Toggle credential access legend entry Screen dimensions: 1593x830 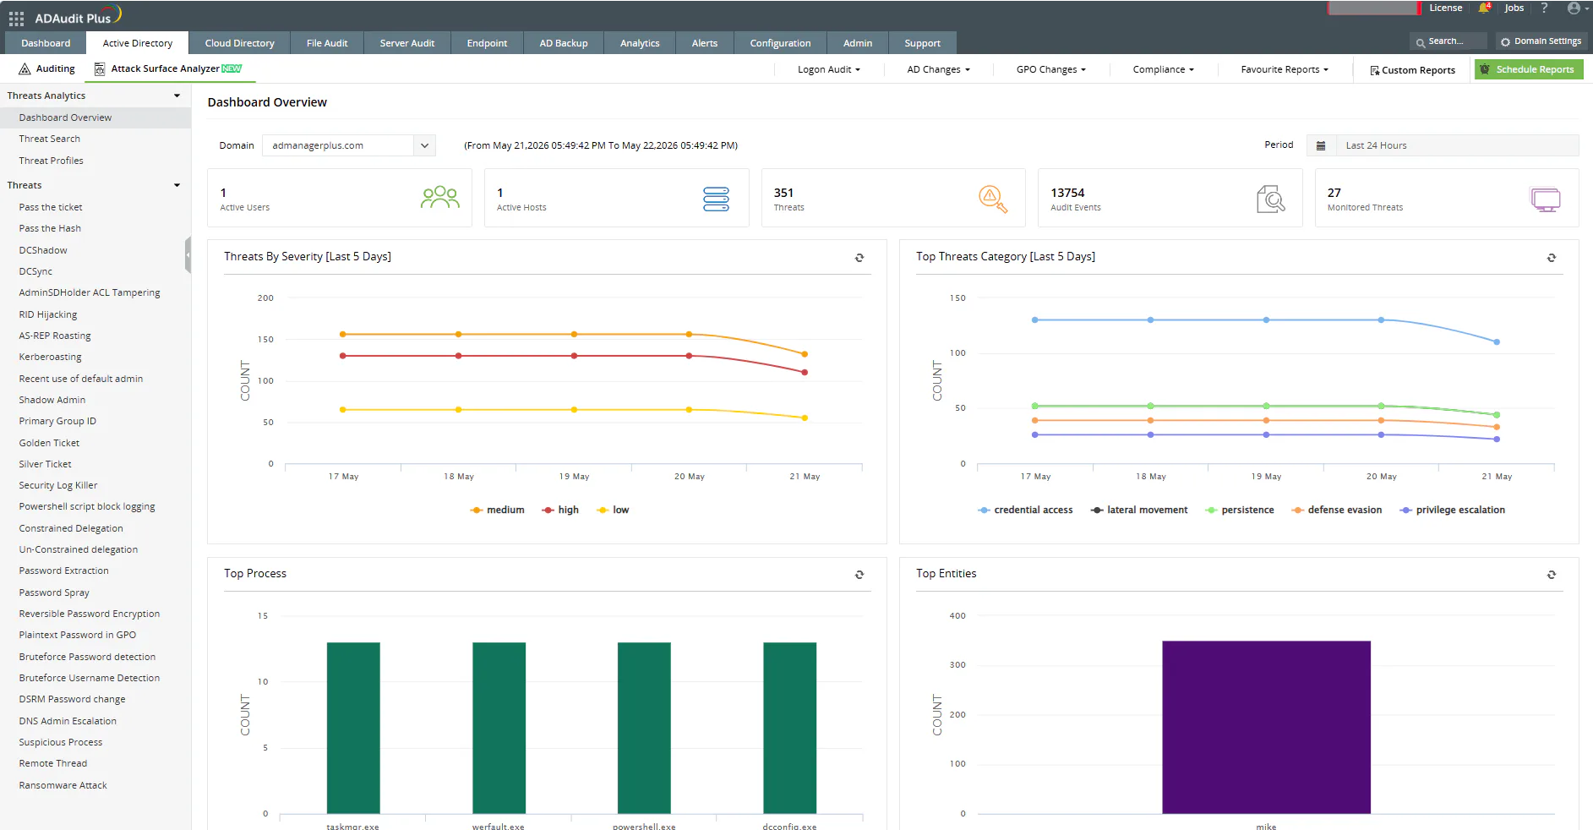tap(1025, 510)
